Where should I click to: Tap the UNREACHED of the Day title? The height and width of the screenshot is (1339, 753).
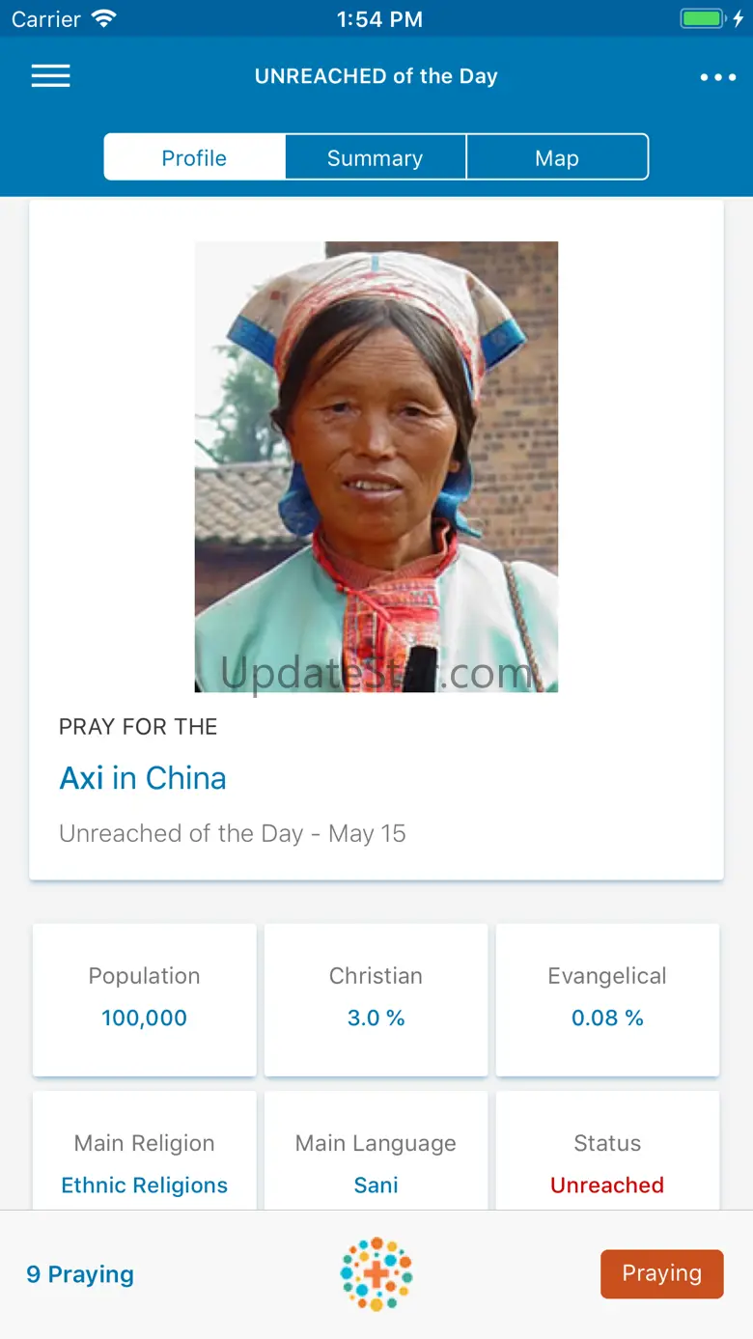[376, 77]
